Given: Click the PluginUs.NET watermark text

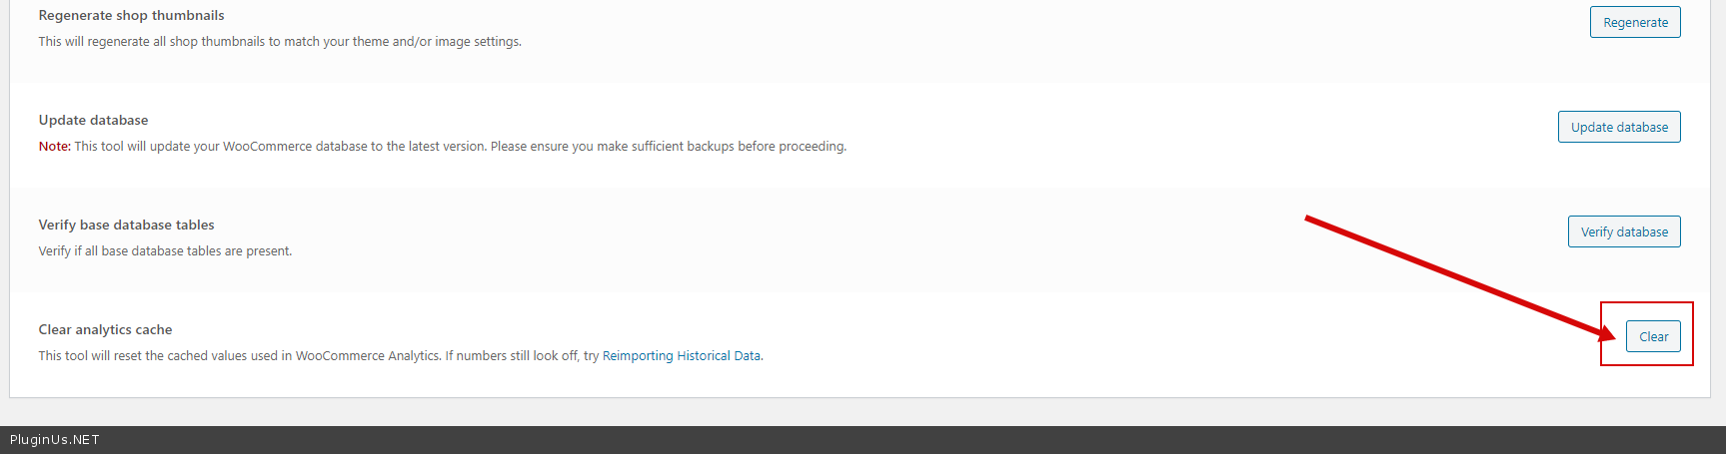Looking at the screenshot, I should (55, 440).
